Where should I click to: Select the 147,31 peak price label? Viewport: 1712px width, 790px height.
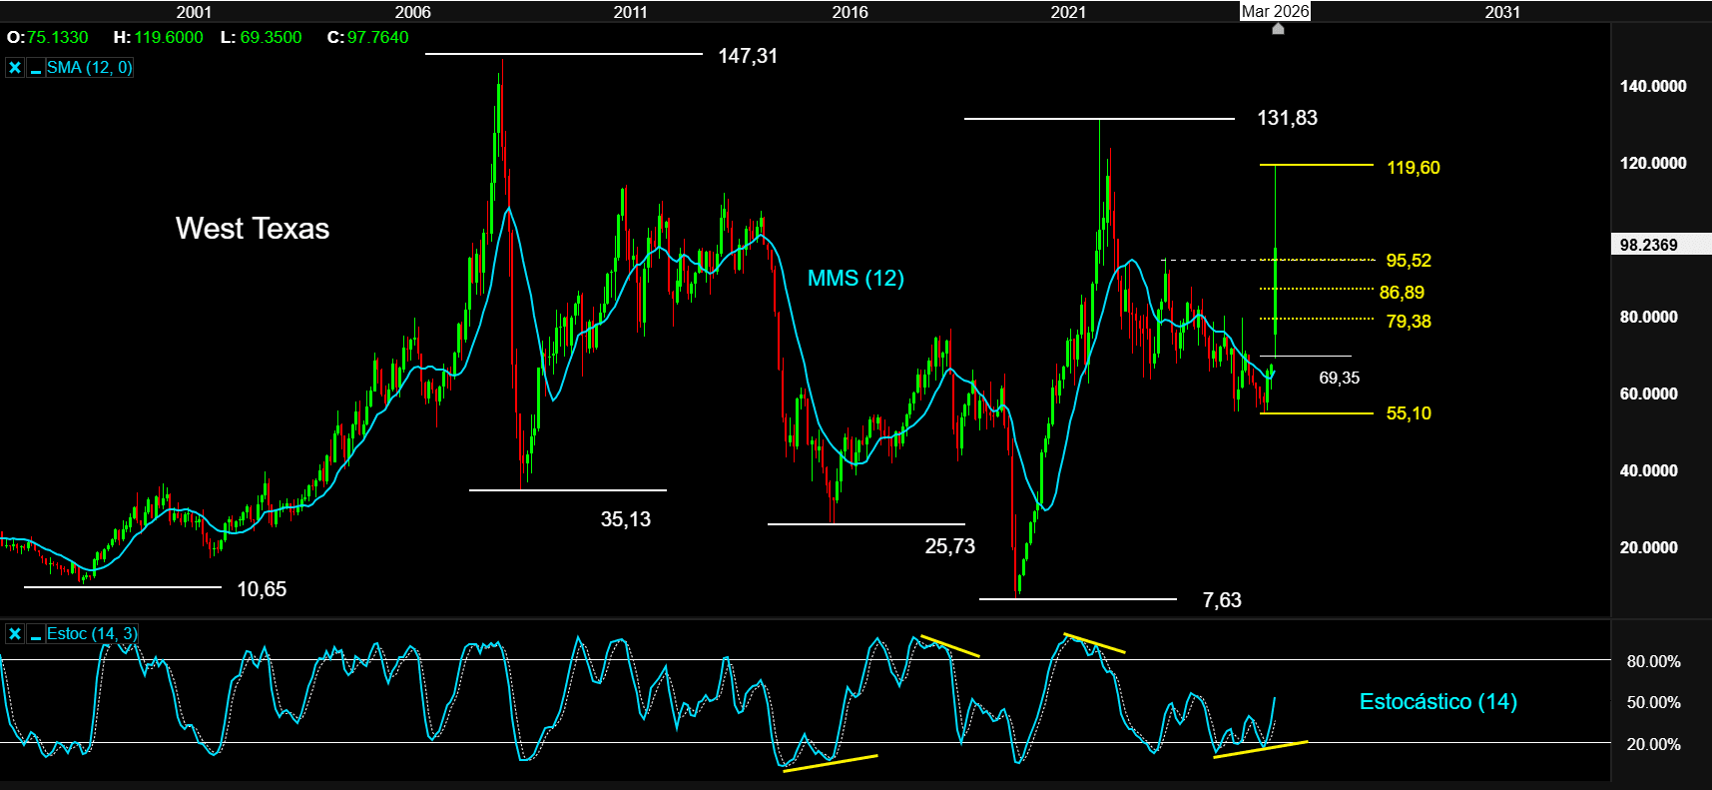pos(748,57)
